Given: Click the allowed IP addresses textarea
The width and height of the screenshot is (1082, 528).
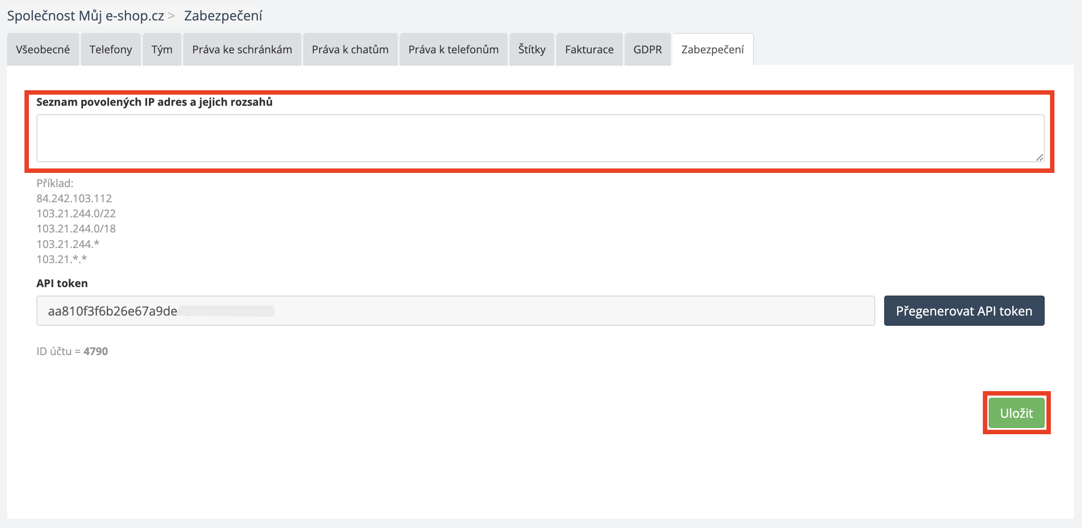Looking at the screenshot, I should [540, 138].
